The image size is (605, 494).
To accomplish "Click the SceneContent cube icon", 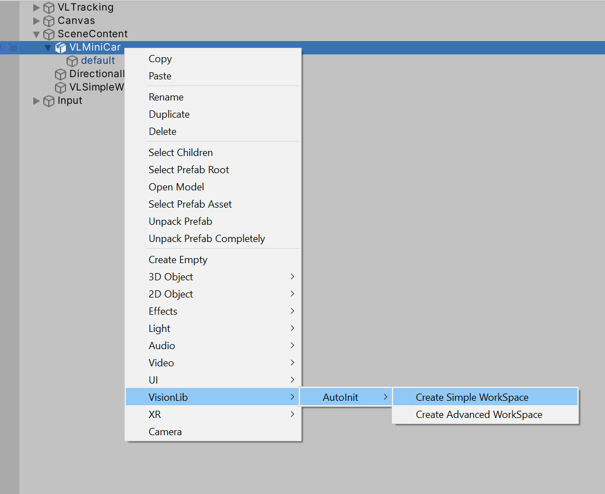I will [49, 34].
